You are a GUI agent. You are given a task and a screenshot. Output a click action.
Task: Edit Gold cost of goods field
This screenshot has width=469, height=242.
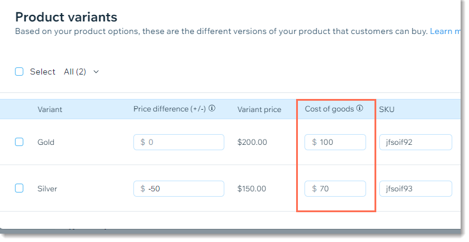point(335,142)
